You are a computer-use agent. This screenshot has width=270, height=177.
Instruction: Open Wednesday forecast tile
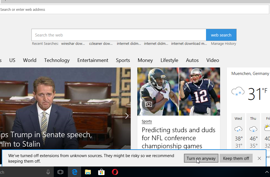238,131
